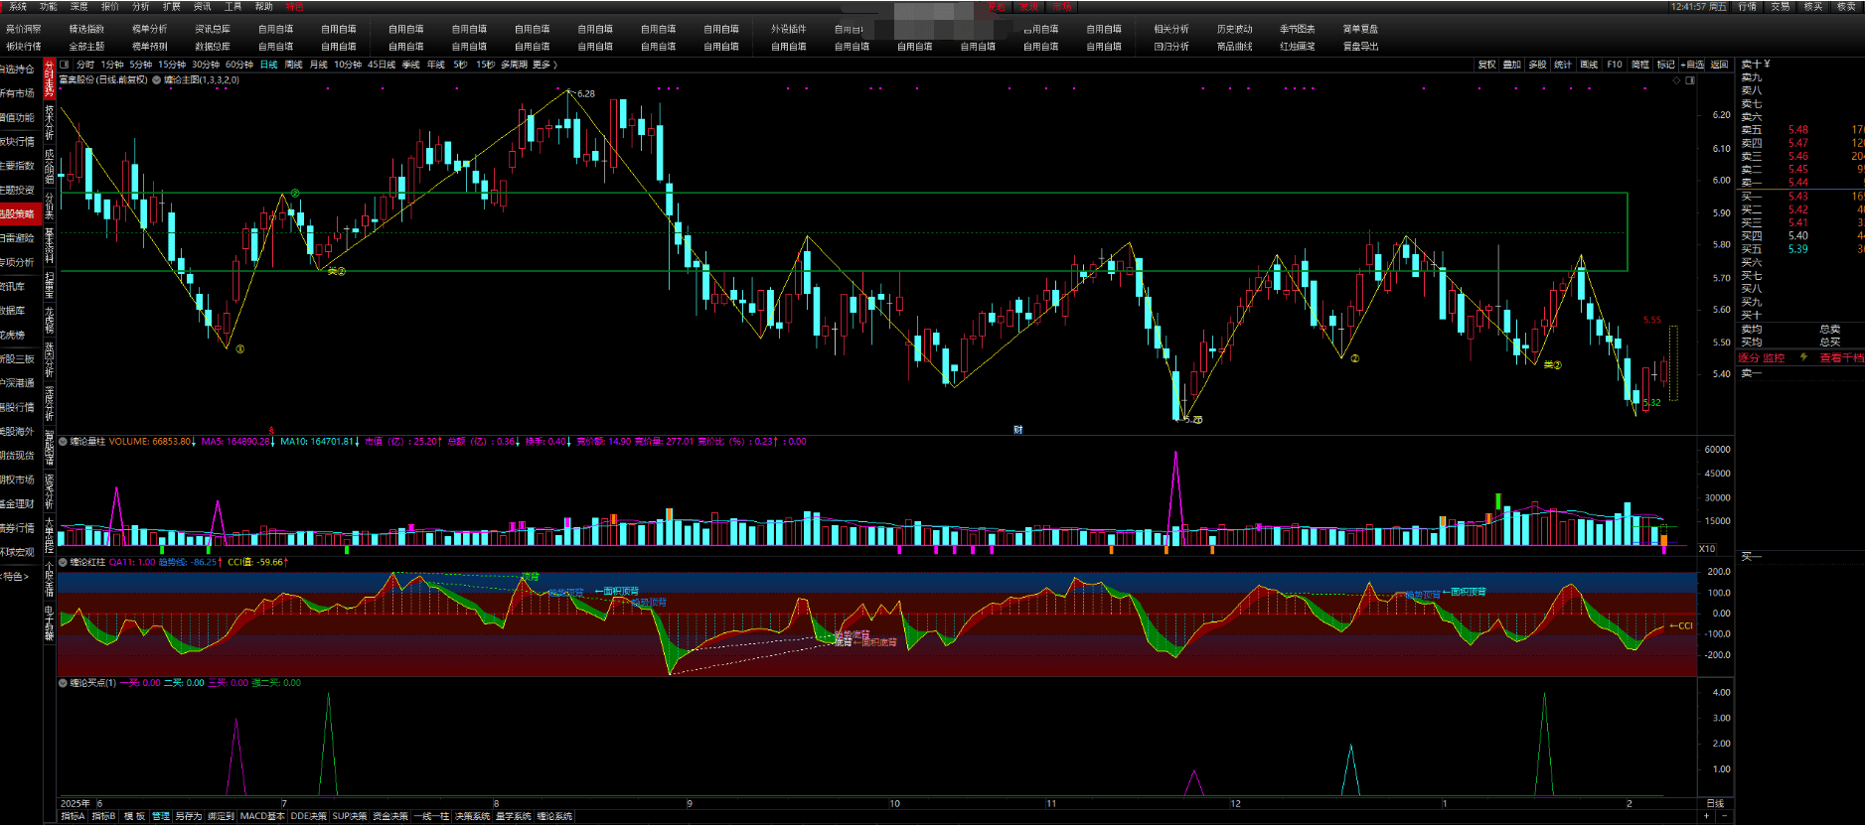1865x825 pixels.
Task: Click the diamond icon at chart top-right
Action: (x=1677, y=80)
